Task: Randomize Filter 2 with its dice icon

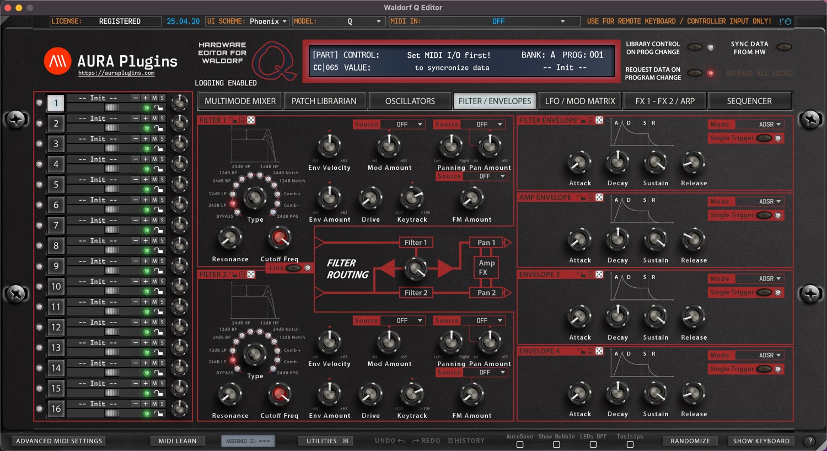Action: tap(251, 274)
